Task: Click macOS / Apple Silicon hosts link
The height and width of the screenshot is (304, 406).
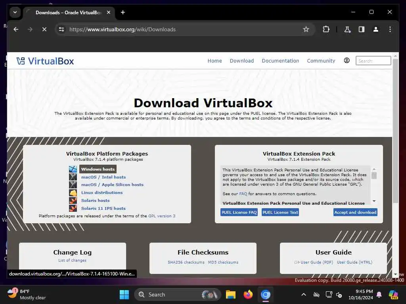Action: (x=112, y=184)
